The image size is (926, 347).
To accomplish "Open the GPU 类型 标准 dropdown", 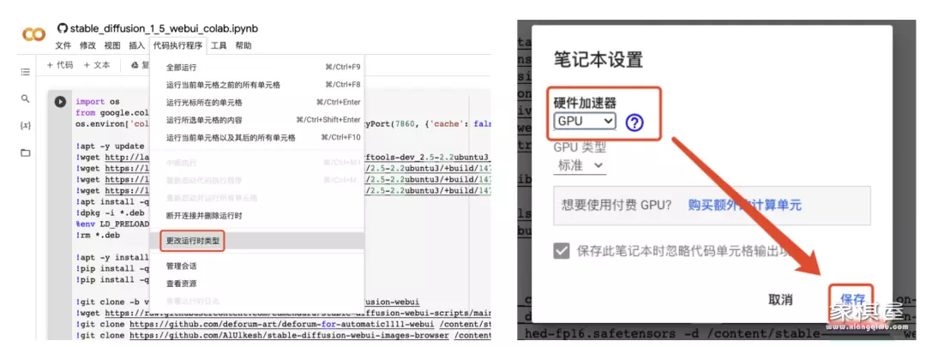I will pyautogui.click(x=580, y=166).
